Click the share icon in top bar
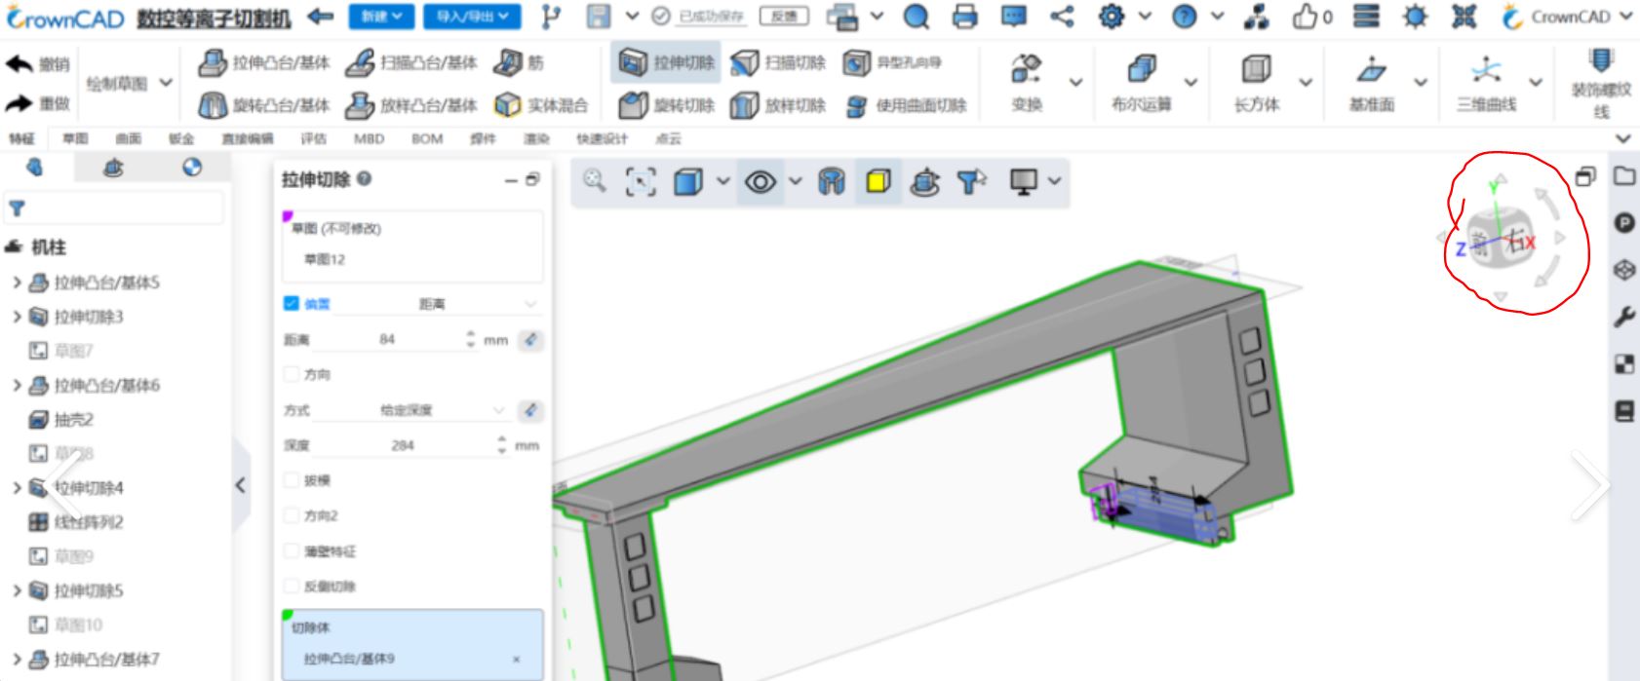 click(x=1062, y=17)
